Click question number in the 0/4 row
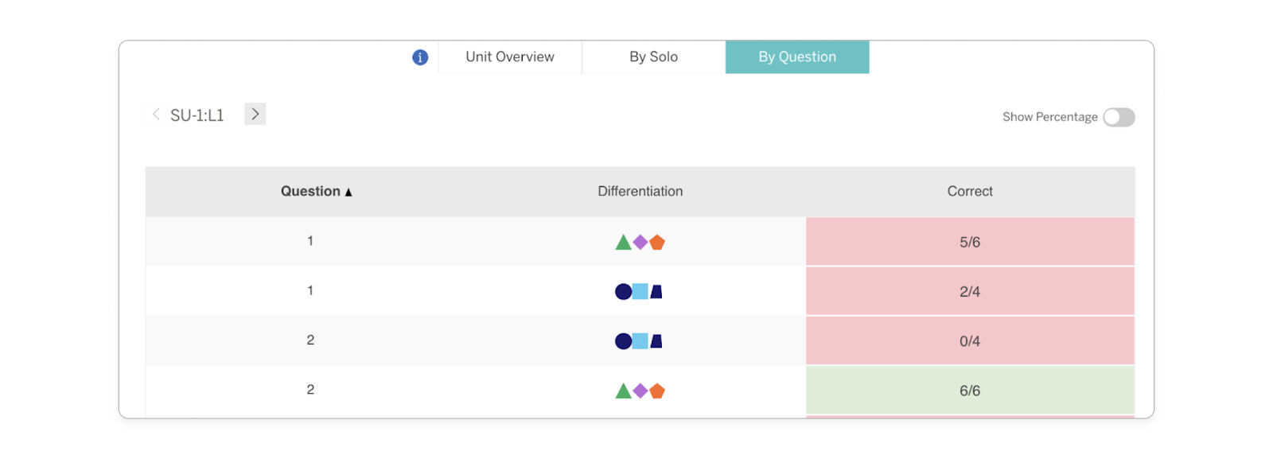This screenshot has width=1273, height=459. pos(310,340)
